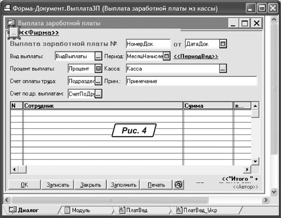Click the Заполнить button
This screenshot has height=218, width=281.
(123, 185)
